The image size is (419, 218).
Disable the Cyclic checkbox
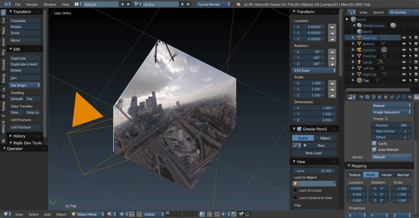374,143
